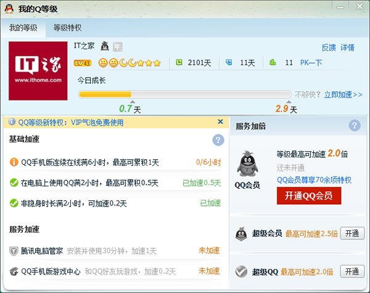This screenshot has width=370, height=293.
Task: Click the green ranking bar chart icon
Action: point(273,62)
